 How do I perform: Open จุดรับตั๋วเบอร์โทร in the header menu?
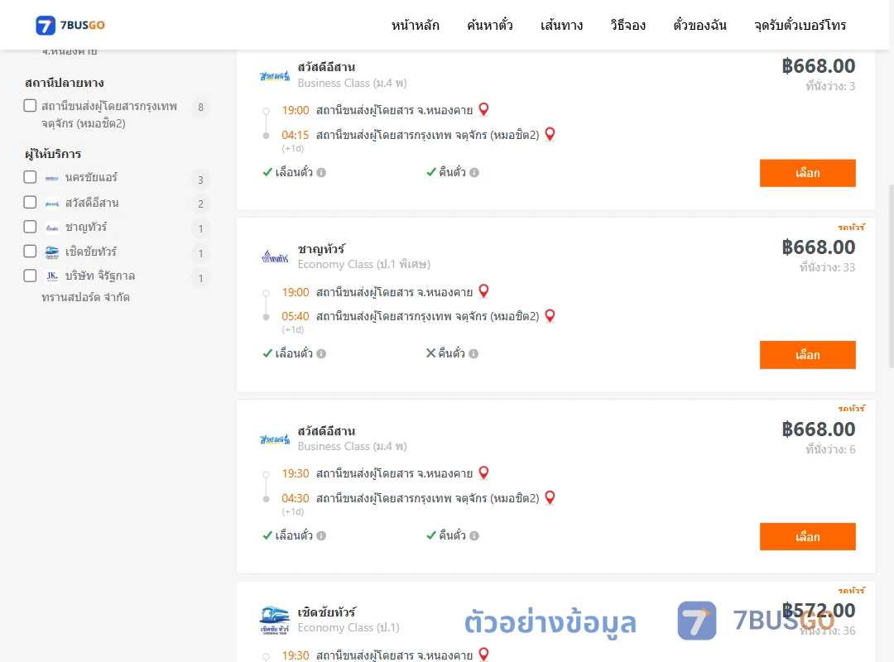(800, 25)
